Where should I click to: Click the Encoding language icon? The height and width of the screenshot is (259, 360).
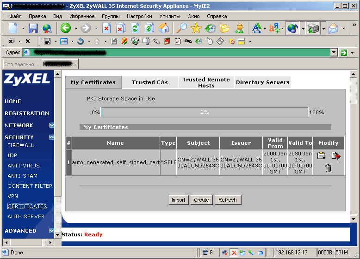tap(274, 28)
